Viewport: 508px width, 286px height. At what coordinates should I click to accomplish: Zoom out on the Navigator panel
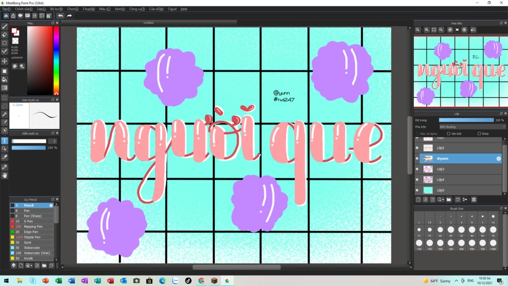pos(441,30)
